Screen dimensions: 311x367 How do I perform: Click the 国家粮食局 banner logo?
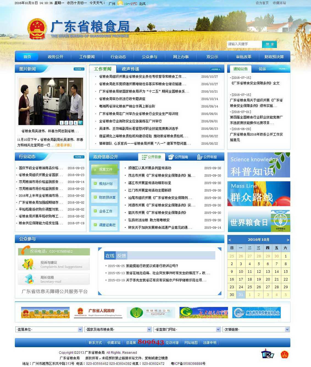(x=45, y=312)
